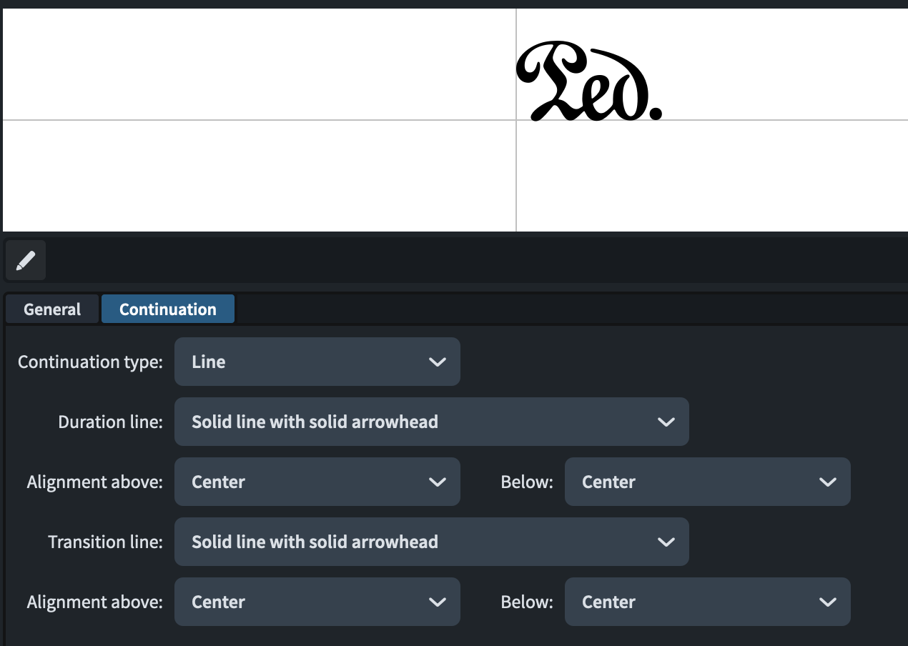
Task: Click the "Transition line:" label
Action: click(105, 542)
